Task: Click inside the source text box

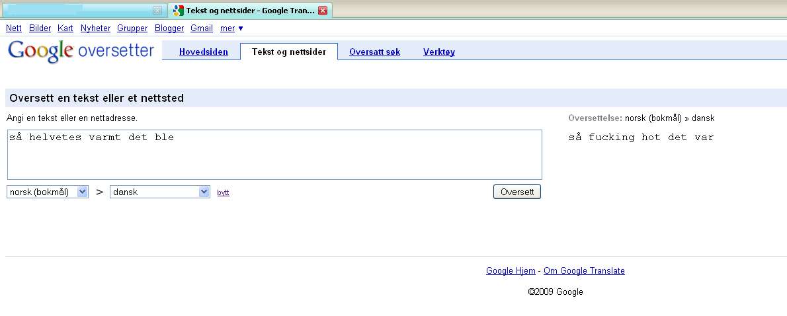Action: 274,155
